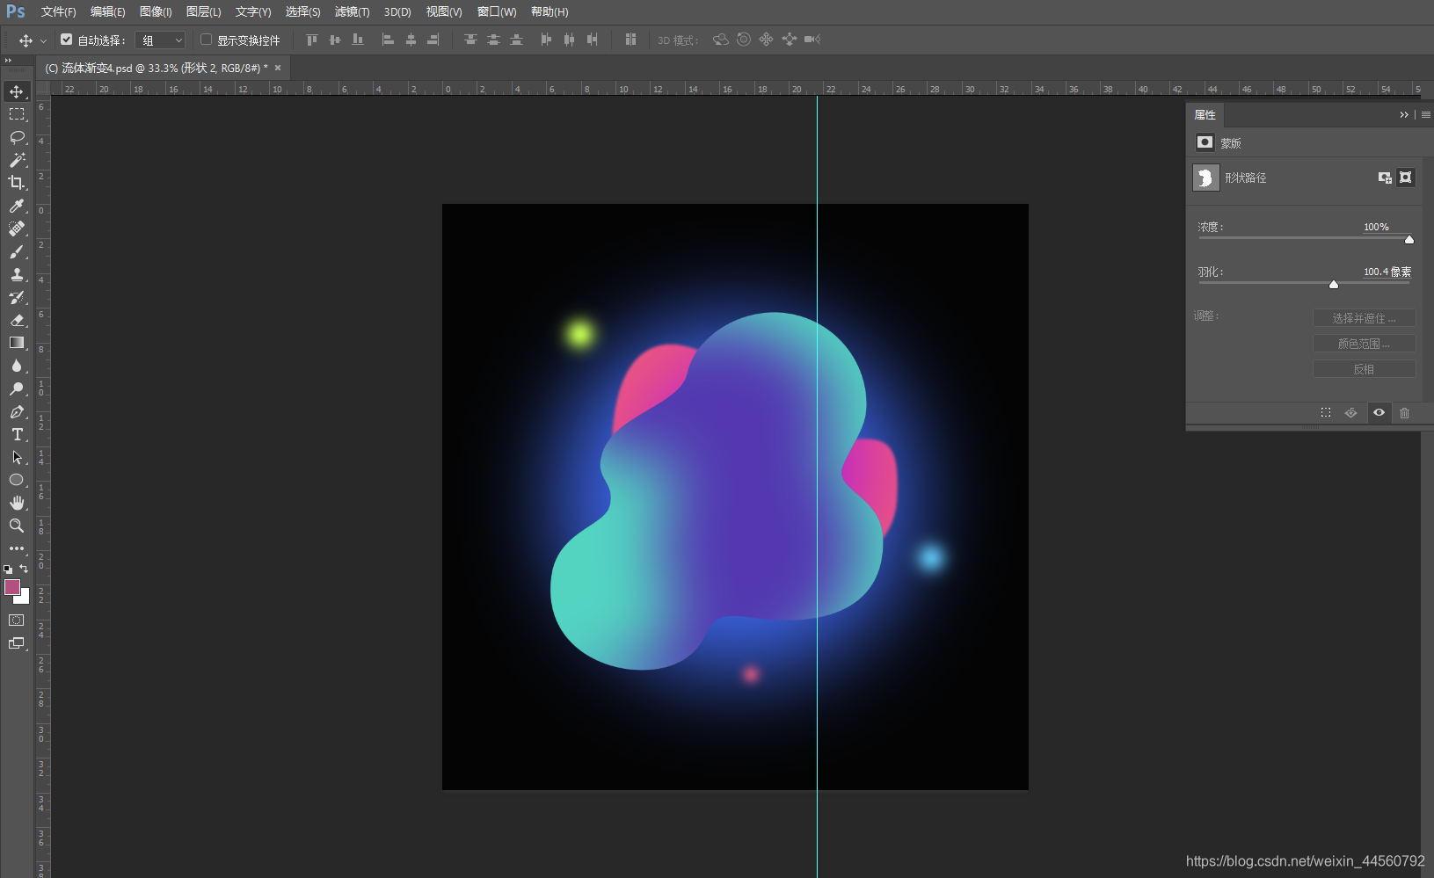Viewport: 1434px width, 878px height.
Task: Select the Clone Stamp tool
Action: 17,274
